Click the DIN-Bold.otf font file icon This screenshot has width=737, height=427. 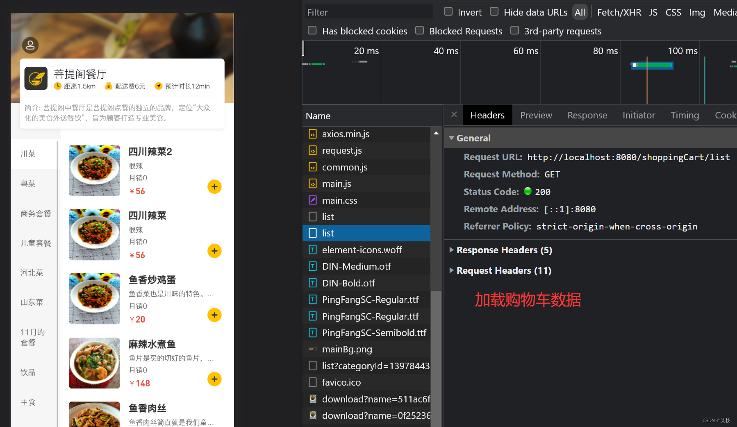[313, 283]
